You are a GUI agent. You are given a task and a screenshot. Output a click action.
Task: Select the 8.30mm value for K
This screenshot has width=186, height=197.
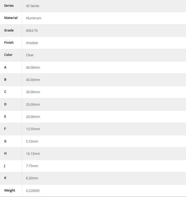[32, 178]
